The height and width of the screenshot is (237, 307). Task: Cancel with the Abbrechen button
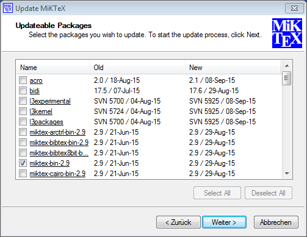(276, 222)
